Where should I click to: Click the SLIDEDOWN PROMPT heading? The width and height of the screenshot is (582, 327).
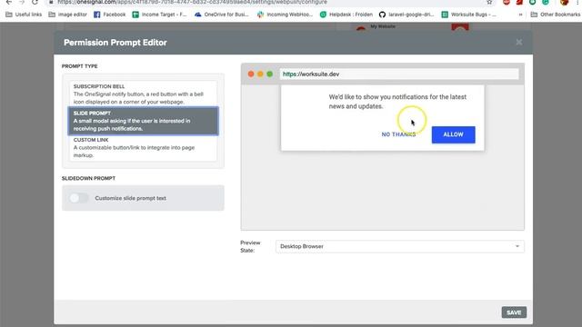[x=88, y=178]
